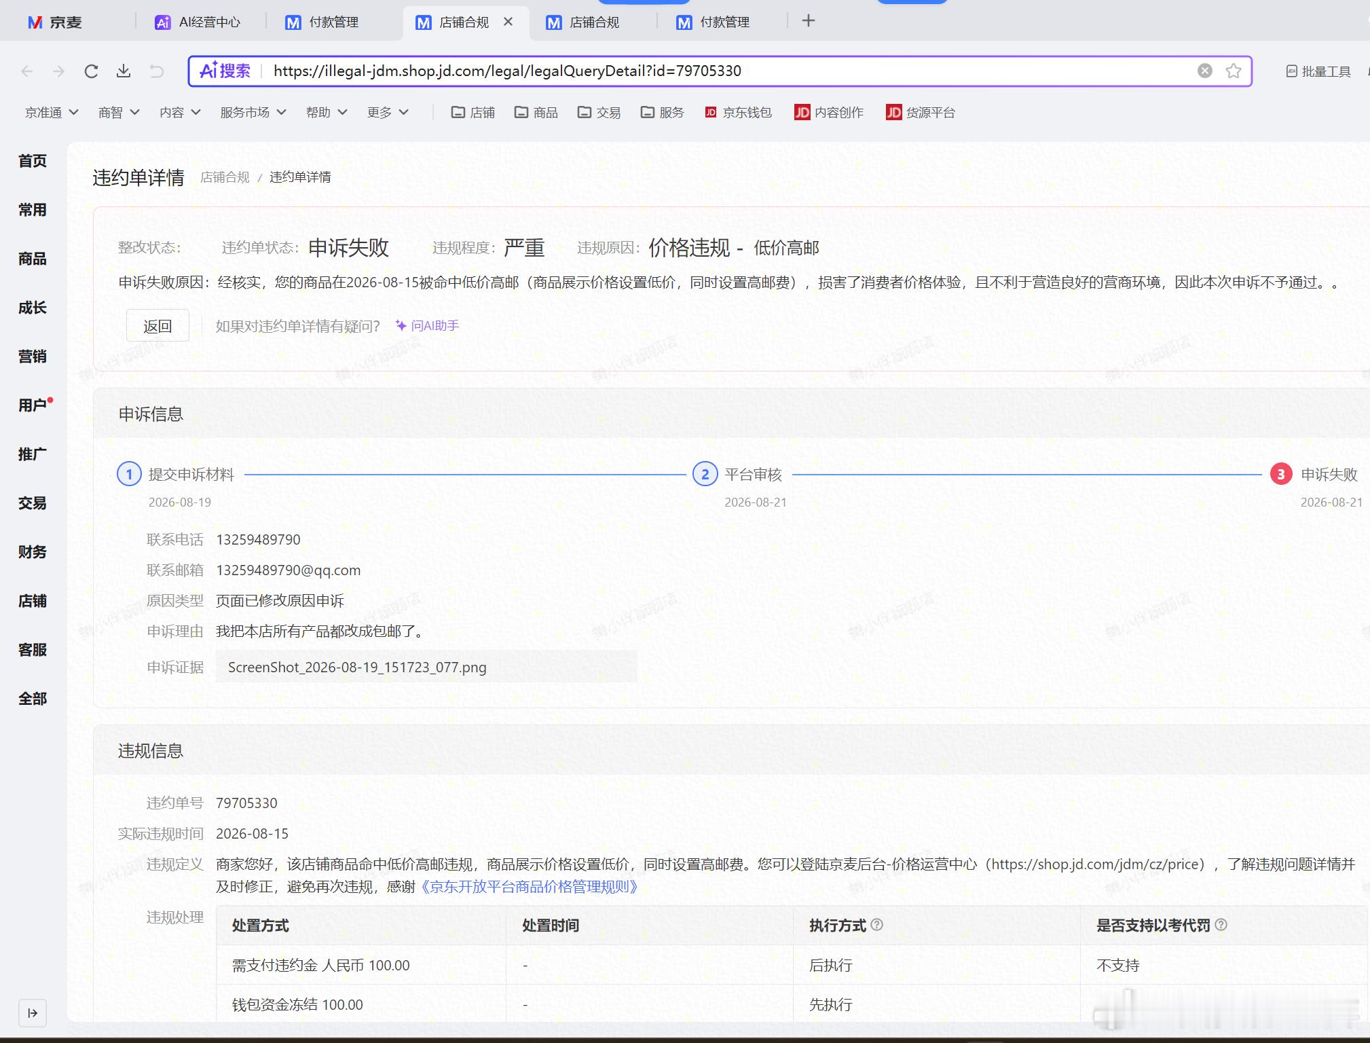Open the 内容创作 bookmark
Image resolution: width=1370 pixels, height=1043 pixels.
[829, 112]
